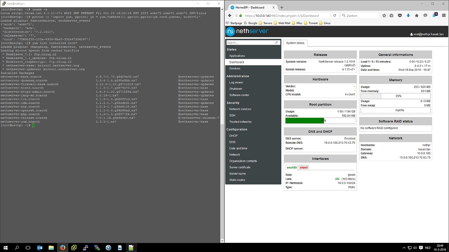
Task: Open the Firefox hamburger menu
Action: tap(444, 15)
